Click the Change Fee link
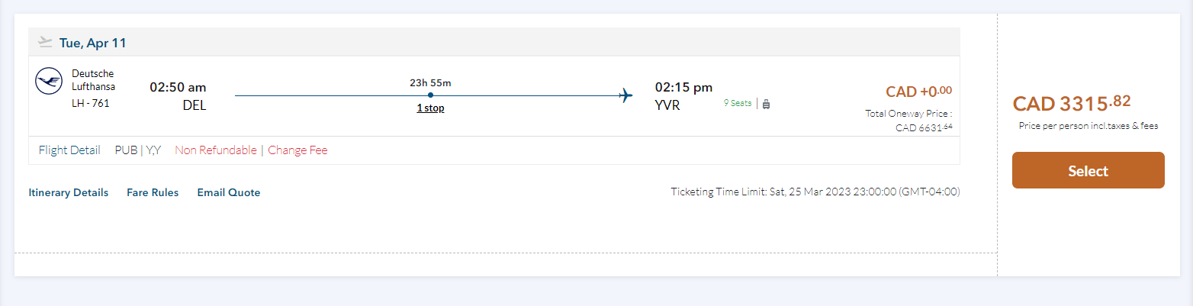This screenshot has height=306, width=1193. 297,150
